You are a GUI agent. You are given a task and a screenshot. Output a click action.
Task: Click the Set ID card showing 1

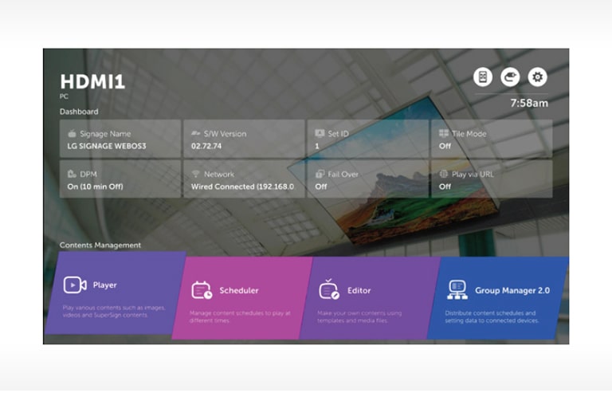coord(367,140)
